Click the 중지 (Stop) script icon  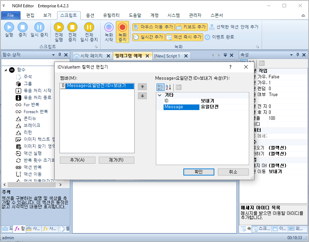click(23, 27)
